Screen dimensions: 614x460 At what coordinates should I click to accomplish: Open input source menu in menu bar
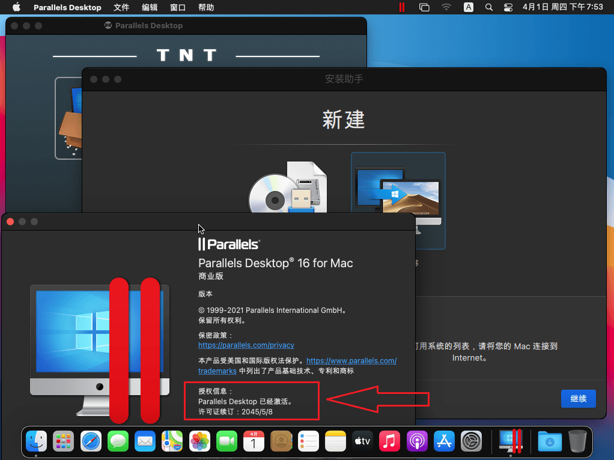point(469,7)
